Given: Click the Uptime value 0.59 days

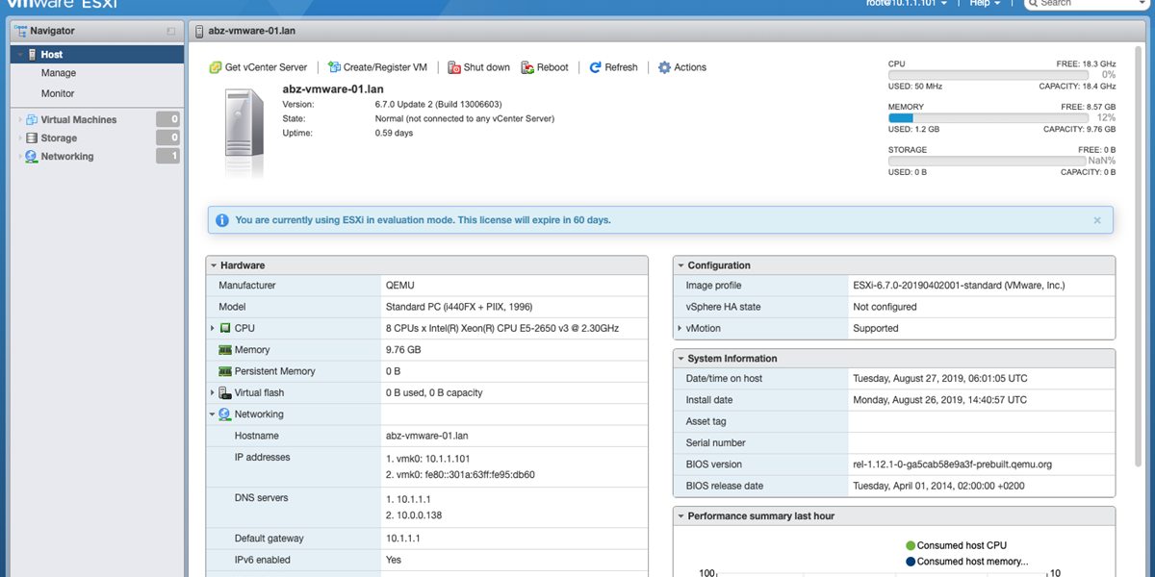Looking at the screenshot, I should (x=394, y=133).
